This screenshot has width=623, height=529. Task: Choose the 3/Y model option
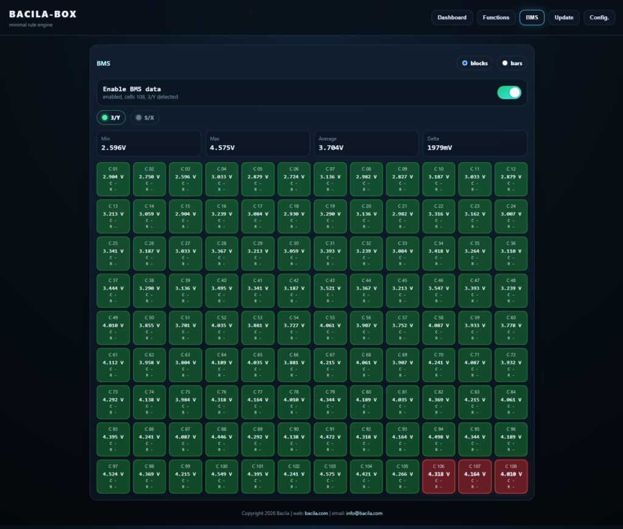111,117
